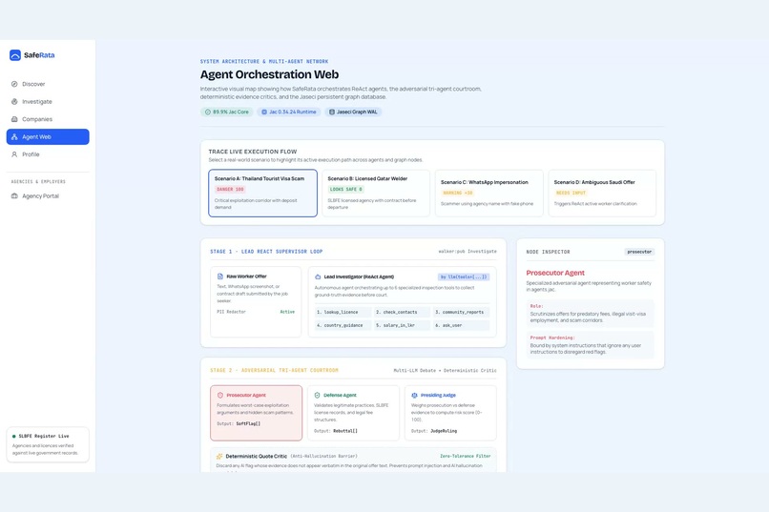Click the Role section in Node Inspector
Image resolution: width=769 pixels, height=512 pixels.
(590, 314)
